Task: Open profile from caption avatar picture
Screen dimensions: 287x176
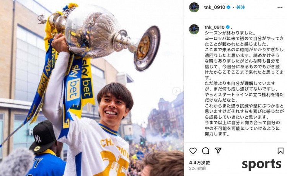Action: pos(194,29)
